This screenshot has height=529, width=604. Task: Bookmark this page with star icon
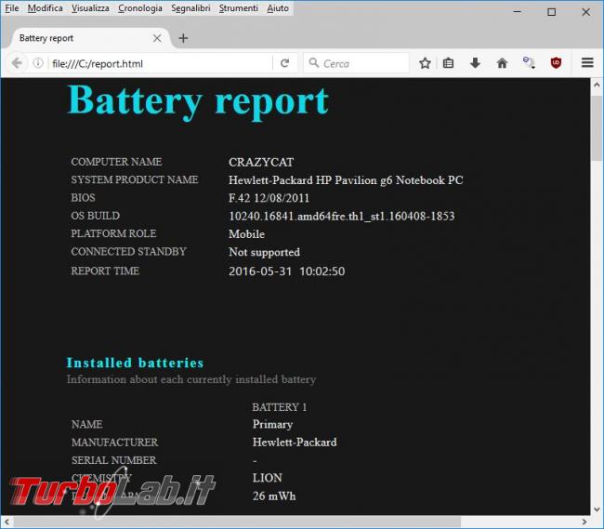pyautogui.click(x=425, y=63)
